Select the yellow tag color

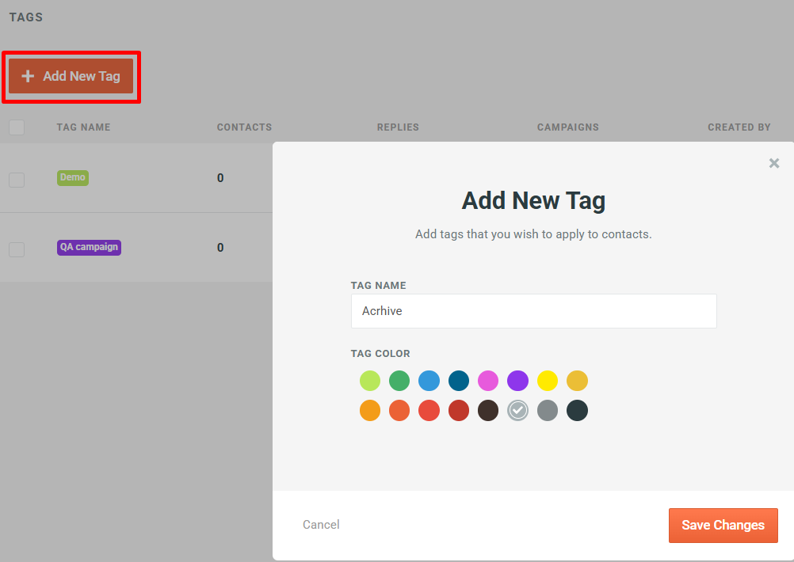click(x=547, y=380)
